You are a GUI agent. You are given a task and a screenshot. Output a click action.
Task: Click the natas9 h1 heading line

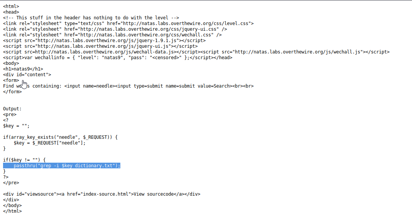point(23,69)
